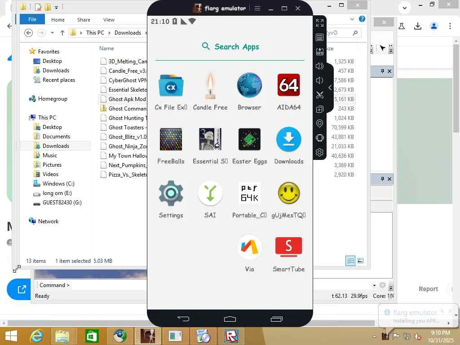Click the shake device icon
Image resolution: width=460 pixels, height=345 pixels.
[x=320, y=138]
